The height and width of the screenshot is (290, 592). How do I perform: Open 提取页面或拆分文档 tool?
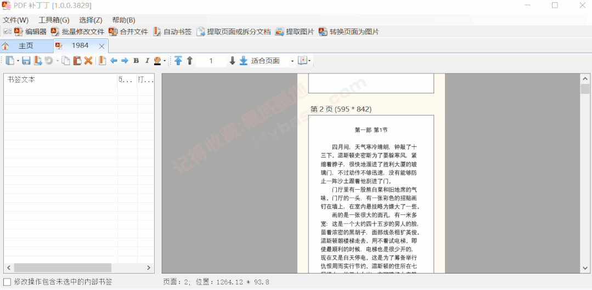[x=234, y=32]
